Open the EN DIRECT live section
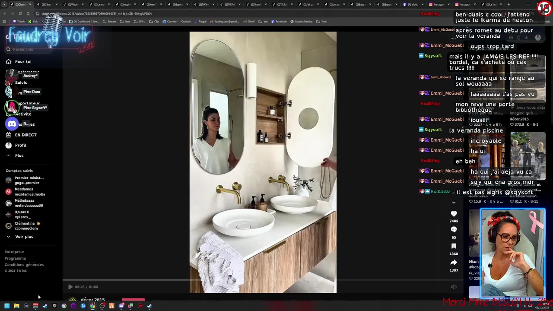The height and width of the screenshot is (311, 553). point(21,135)
